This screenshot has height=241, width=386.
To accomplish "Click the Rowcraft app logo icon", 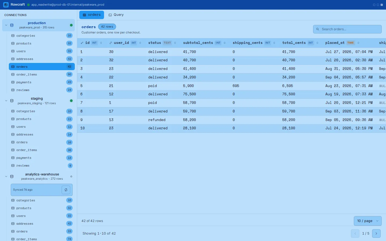I will coord(6,5).
